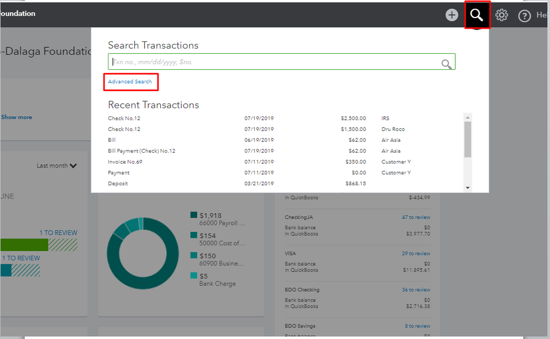550x339 pixels.
Task: Click the $150 Business legend swatch
Action: pos(194,255)
